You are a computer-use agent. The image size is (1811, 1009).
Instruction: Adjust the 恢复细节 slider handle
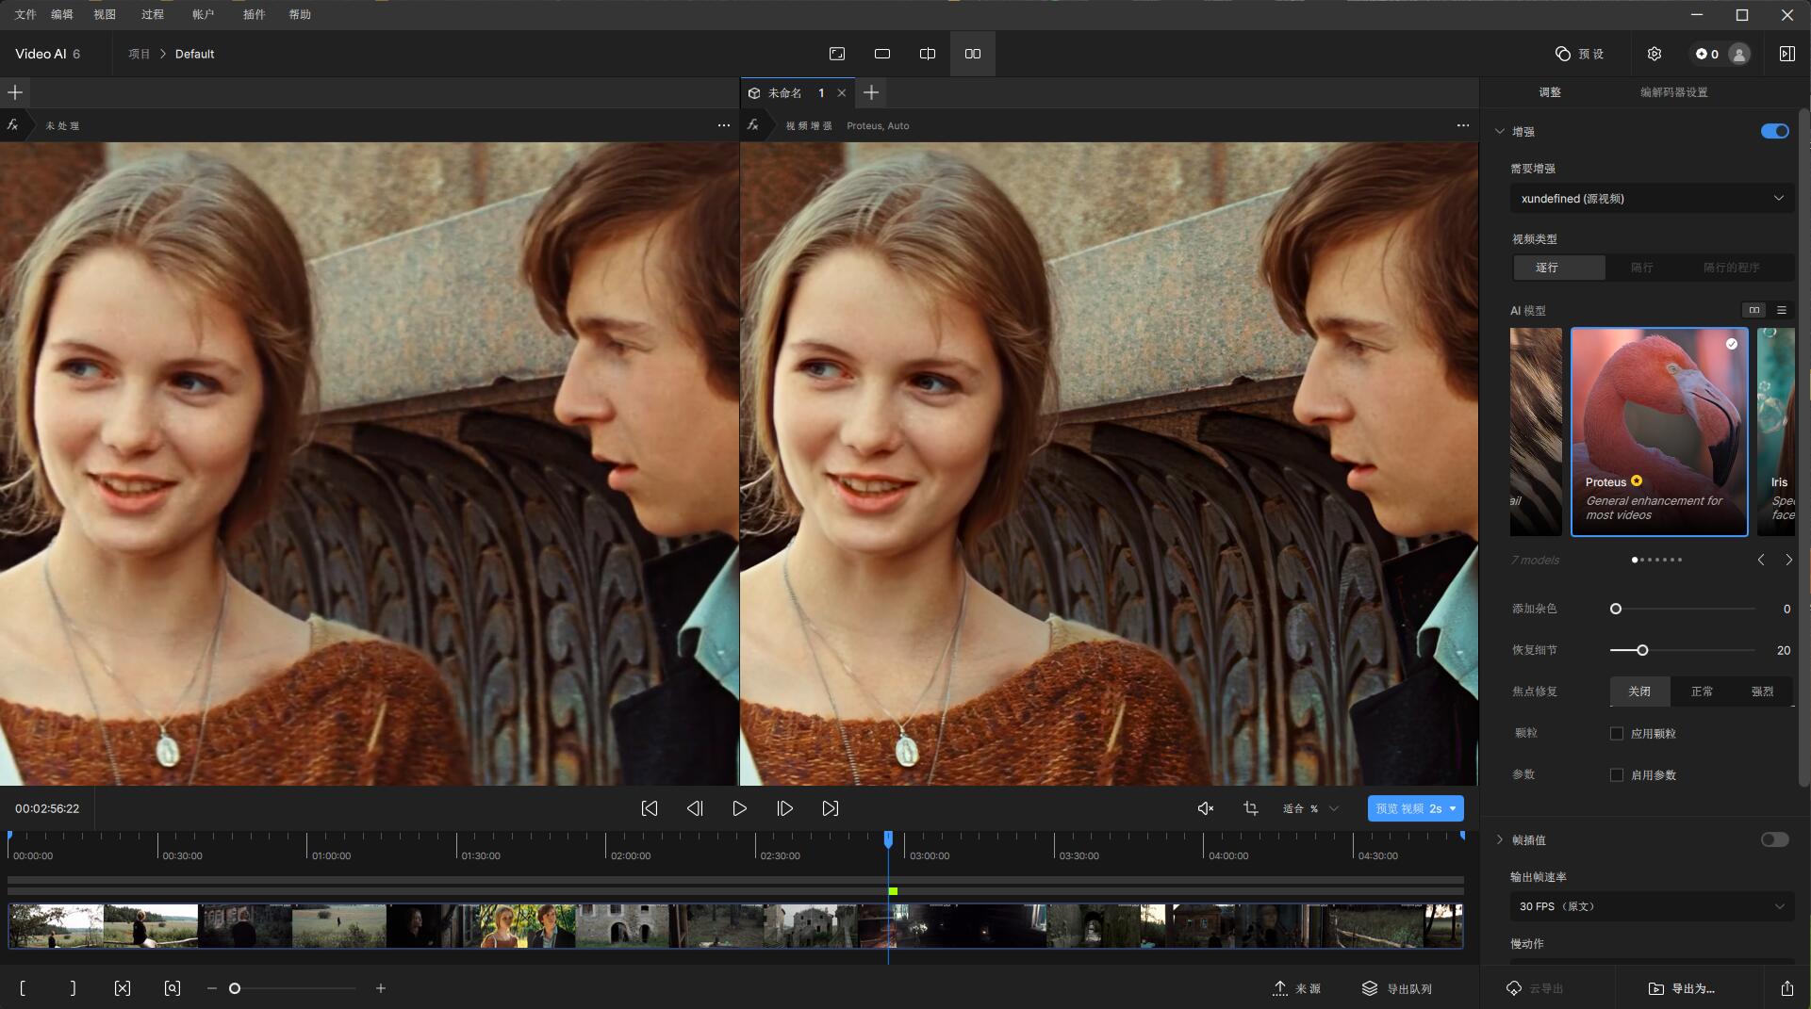tap(1642, 650)
